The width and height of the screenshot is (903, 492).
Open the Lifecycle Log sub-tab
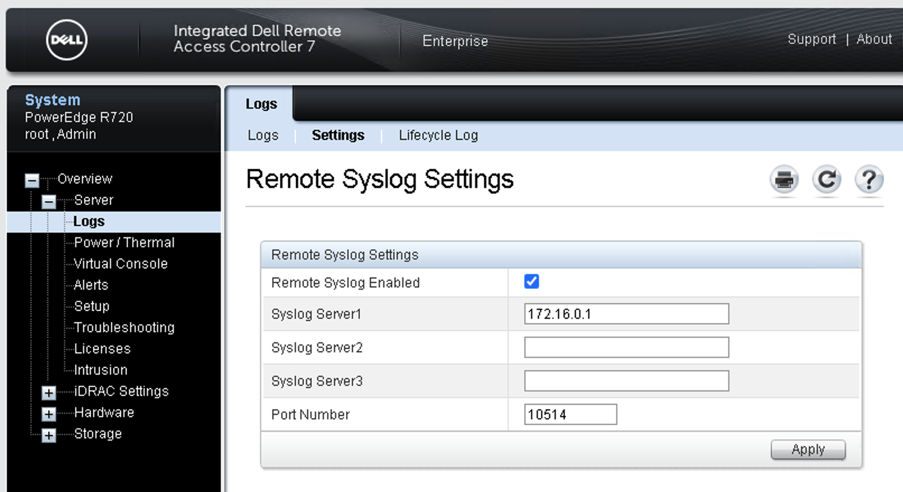pos(438,135)
